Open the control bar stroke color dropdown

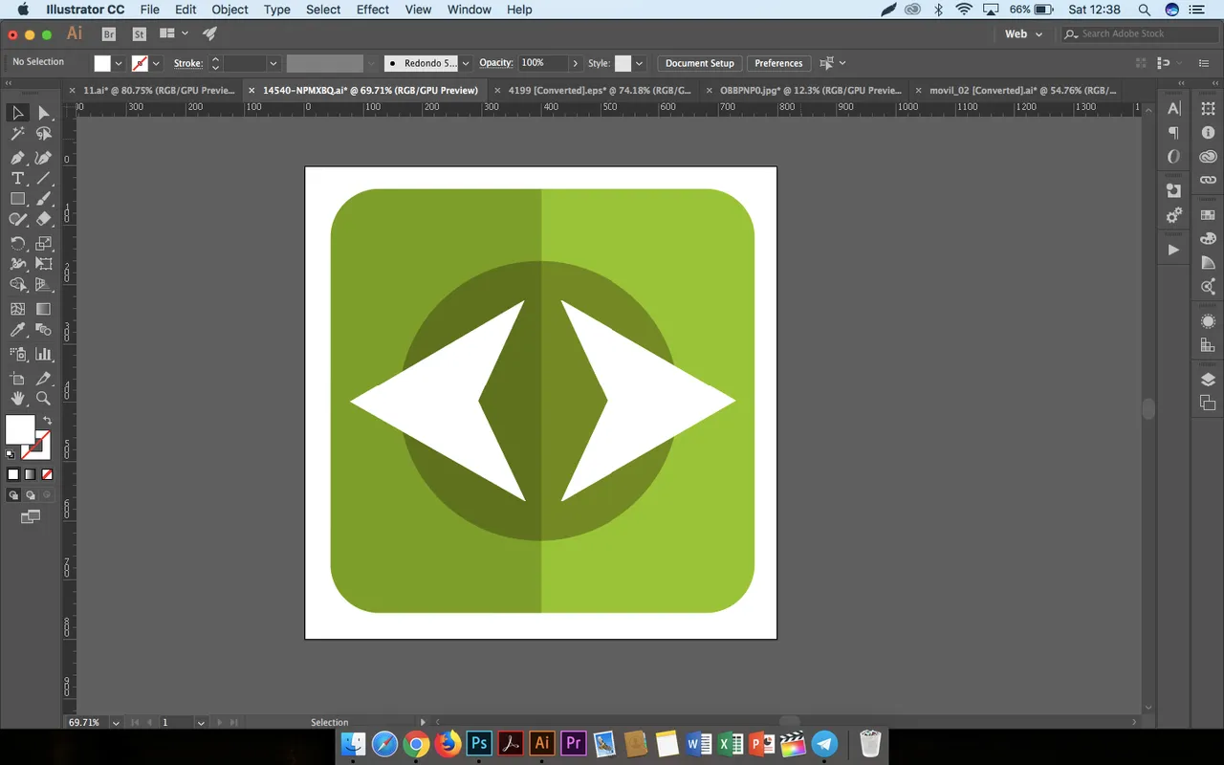click(x=156, y=63)
